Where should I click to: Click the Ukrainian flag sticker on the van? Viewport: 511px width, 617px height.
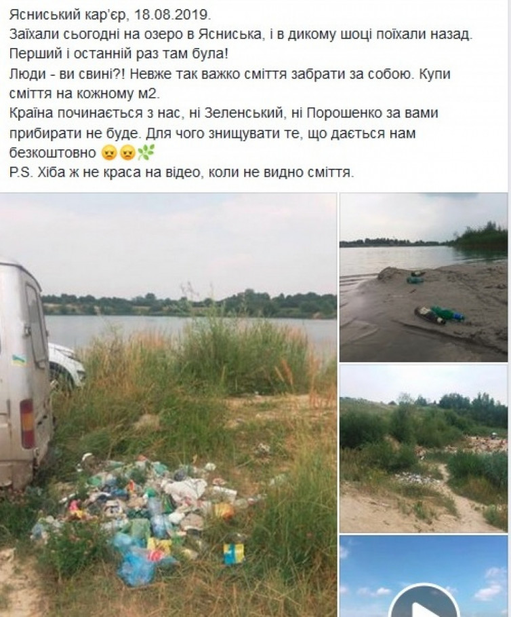coord(19,359)
